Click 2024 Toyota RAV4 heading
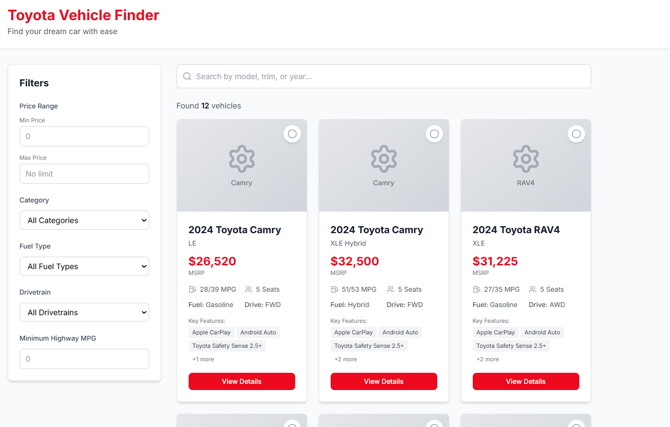This screenshot has width=670, height=427. click(516, 230)
